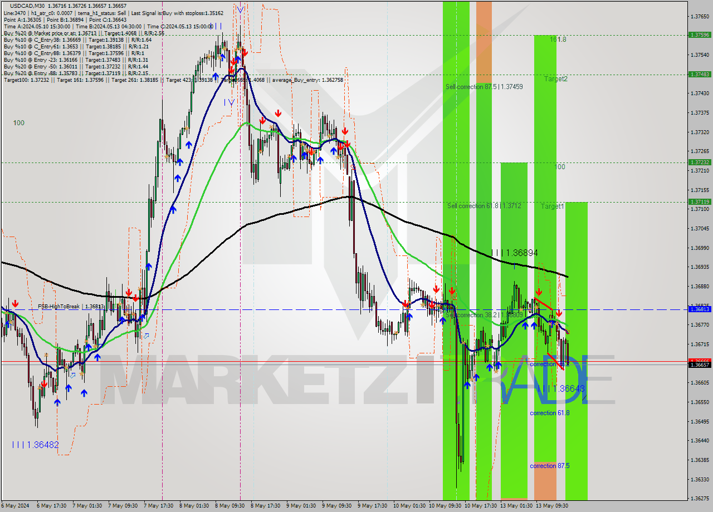Click the Target100 / average_Buy_entry summary line

click(x=173, y=80)
